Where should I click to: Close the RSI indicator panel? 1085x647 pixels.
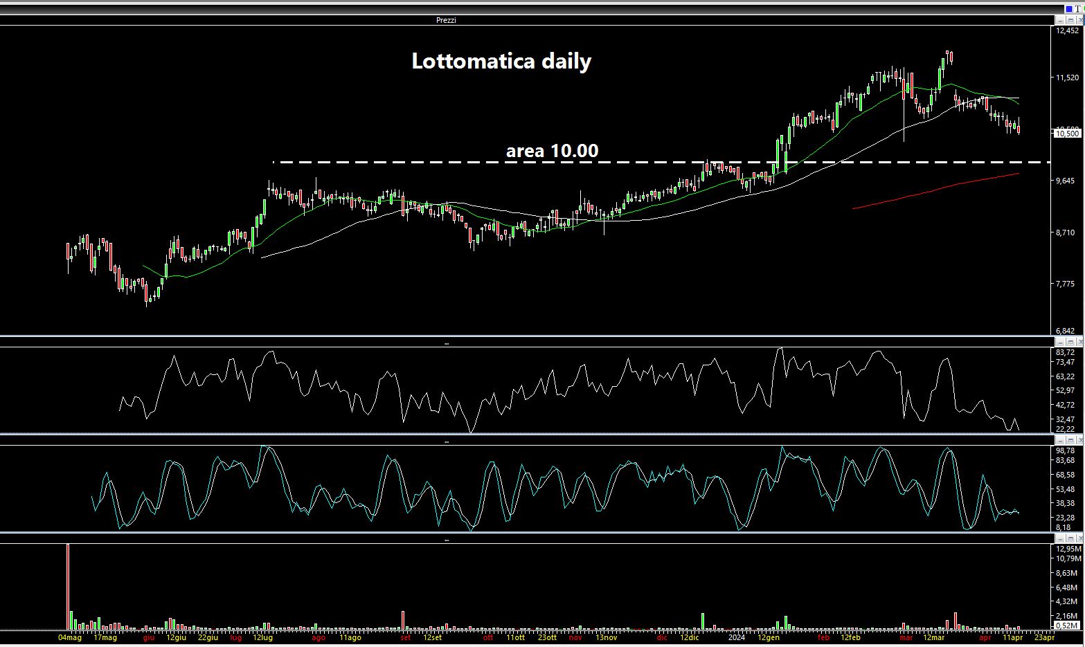1079,342
